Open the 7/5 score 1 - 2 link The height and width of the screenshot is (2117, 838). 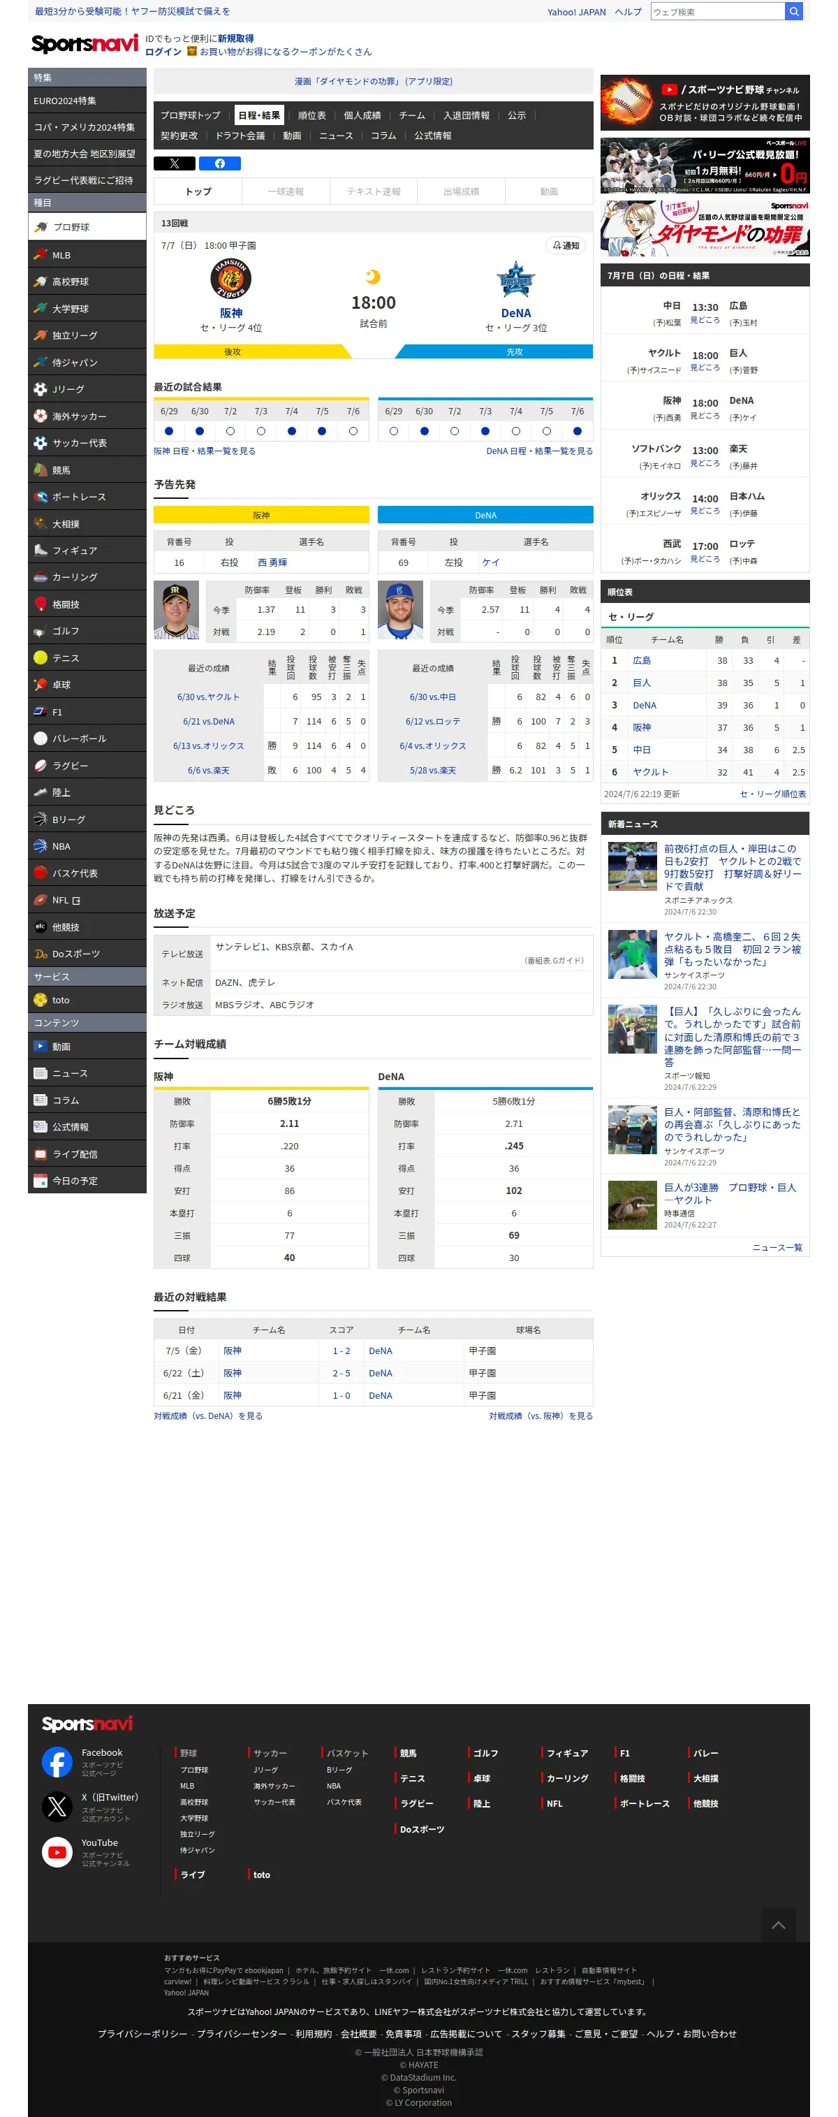coord(341,1351)
